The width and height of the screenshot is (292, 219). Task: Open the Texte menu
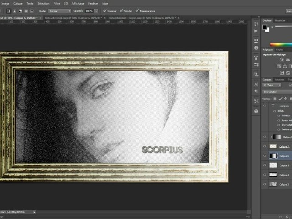click(x=30, y=4)
